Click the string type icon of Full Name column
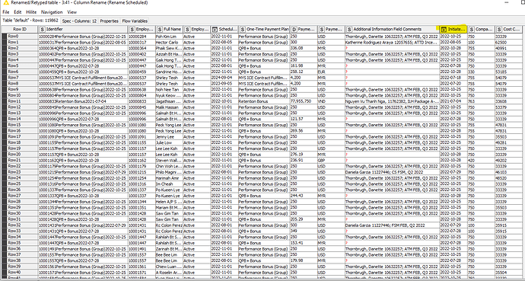 (160, 30)
